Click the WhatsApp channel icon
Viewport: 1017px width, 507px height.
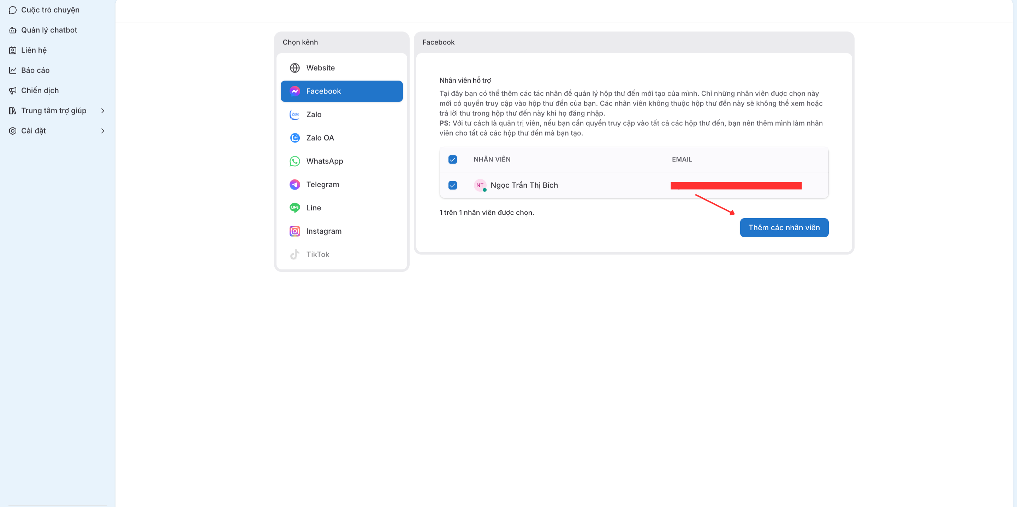(x=295, y=161)
